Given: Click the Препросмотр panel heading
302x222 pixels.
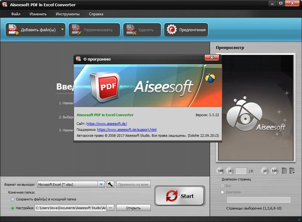Looking at the screenshot, I should point(230,47).
